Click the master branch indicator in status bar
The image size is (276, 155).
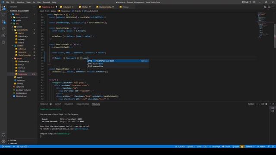[x=6, y=146]
